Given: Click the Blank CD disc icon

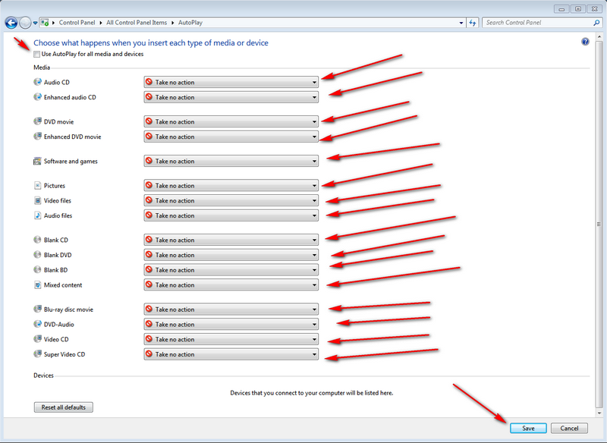Looking at the screenshot, I should pos(37,240).
